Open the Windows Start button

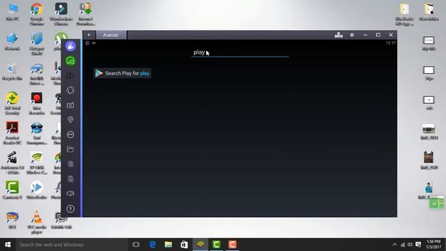coord(8,245)
